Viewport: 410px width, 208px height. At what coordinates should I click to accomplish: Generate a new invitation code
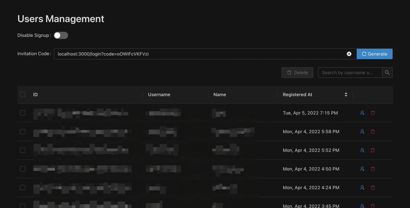coord(374,54)
